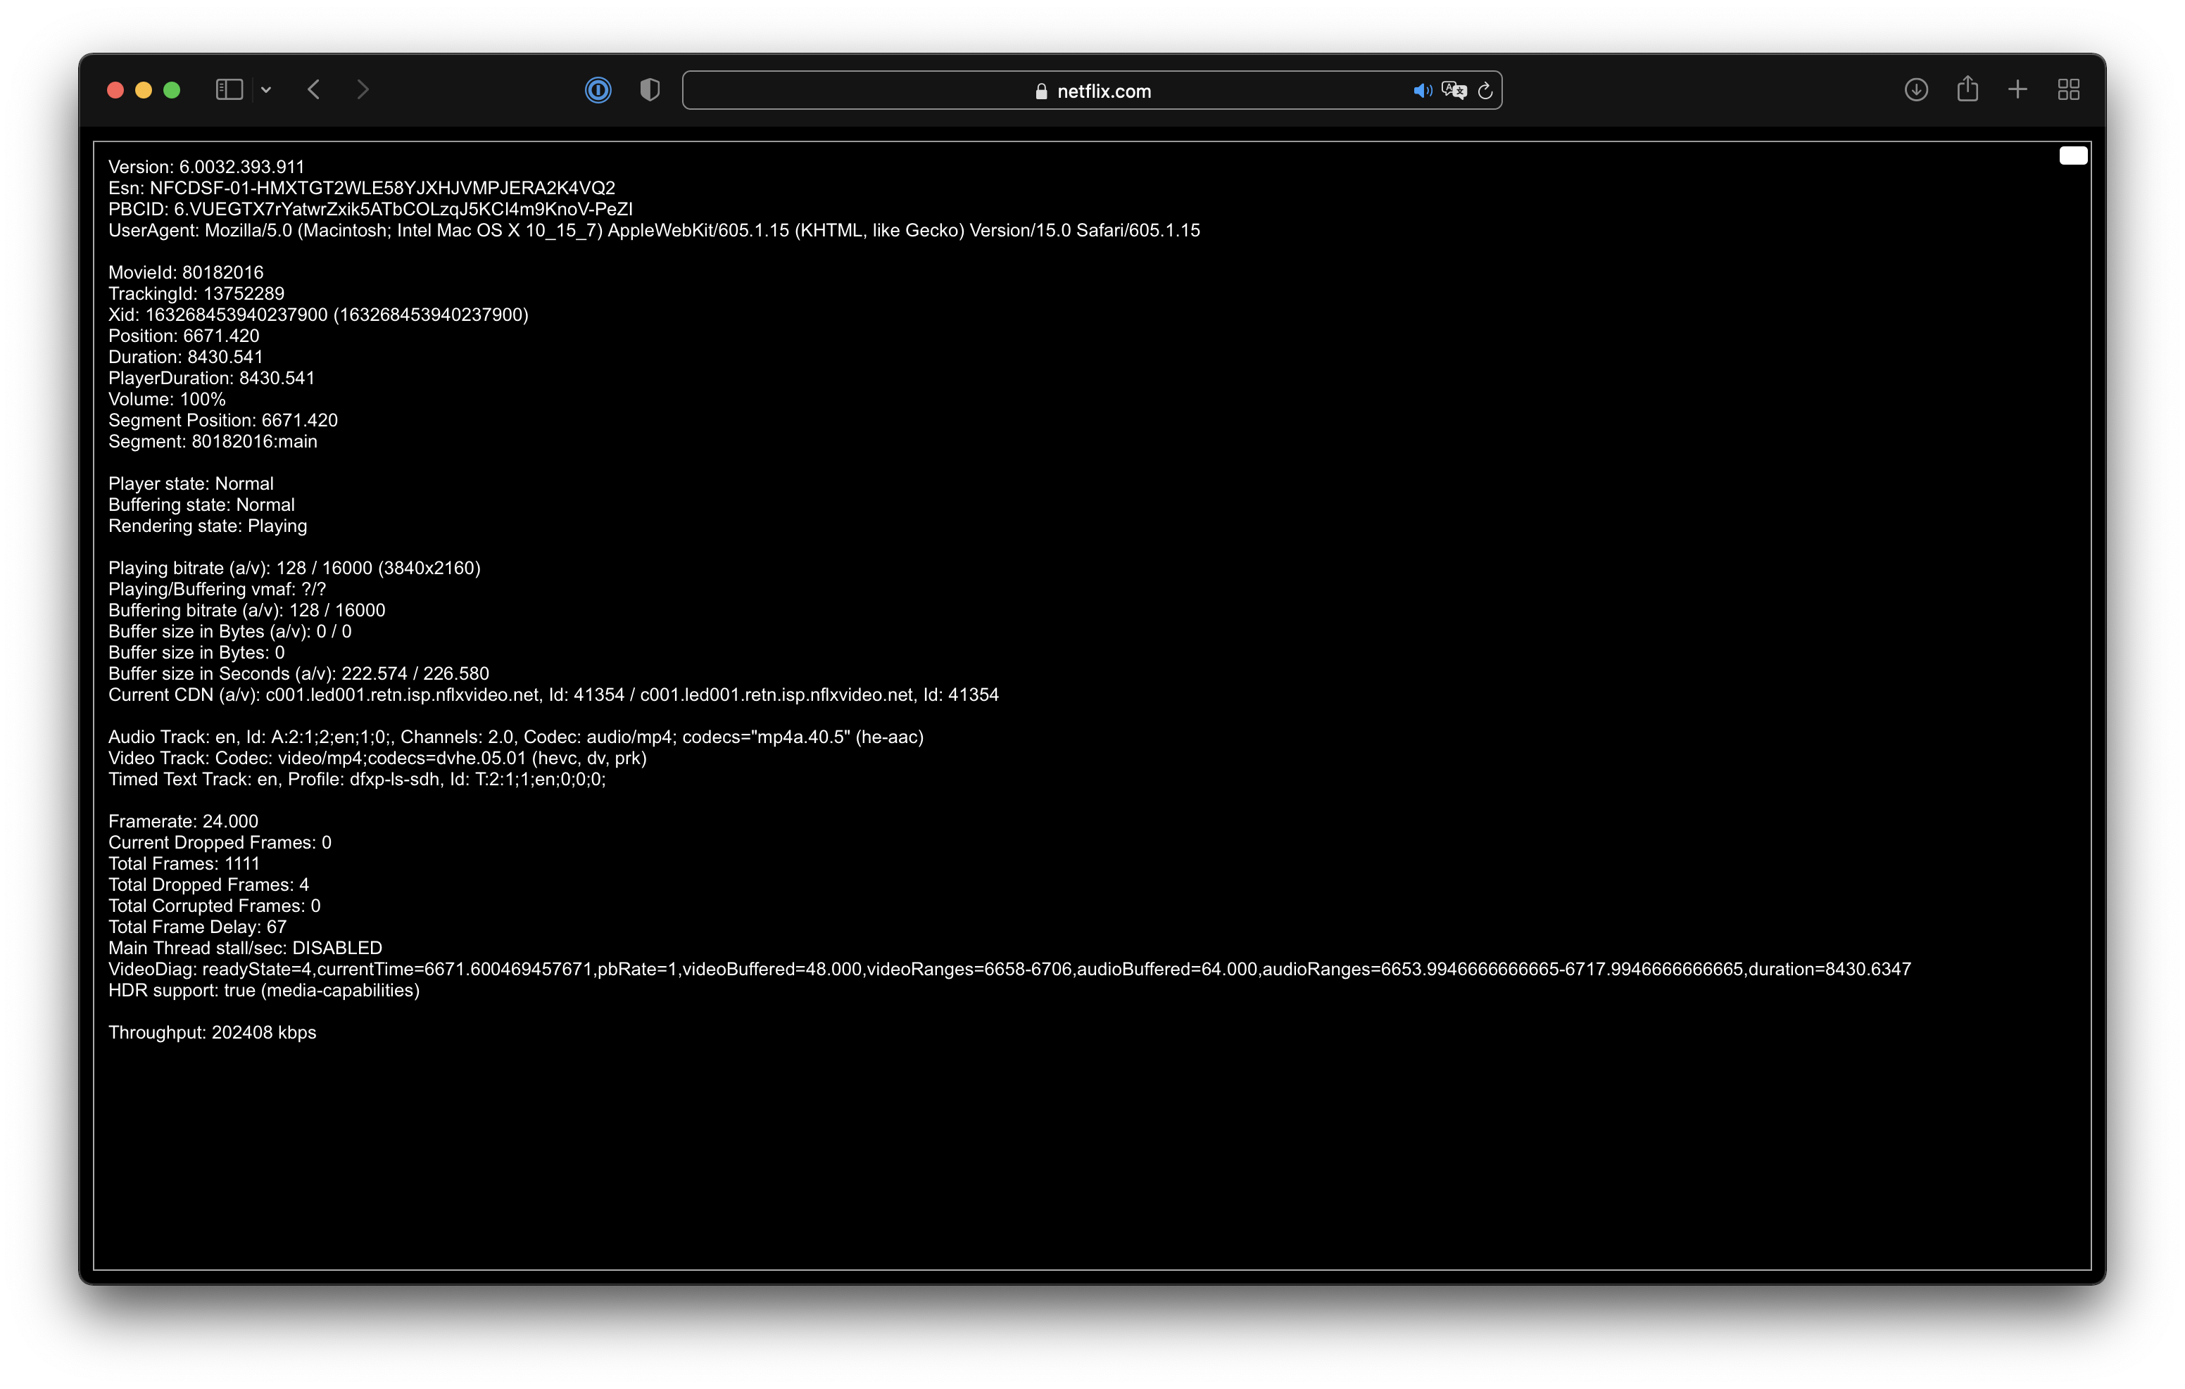Image resolution: width=2185 pixels, height=1389 pixels.
Task: Click the Duration: 8430.541 line
Action: [x=185, y=357]
